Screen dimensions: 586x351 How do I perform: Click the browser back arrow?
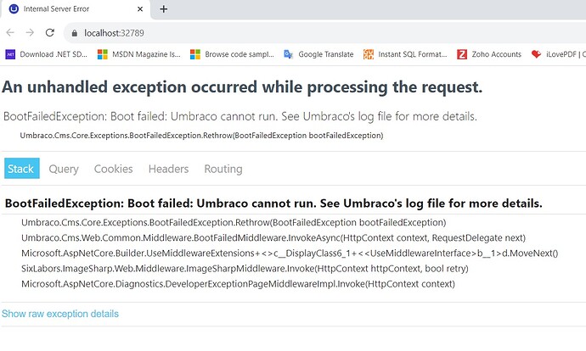coord(10,33)
